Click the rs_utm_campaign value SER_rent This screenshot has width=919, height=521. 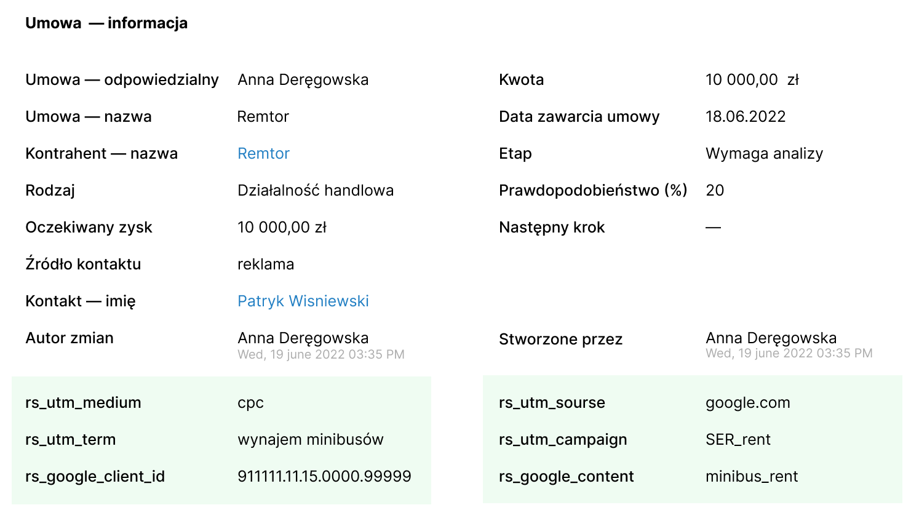(x=738, y=440)
